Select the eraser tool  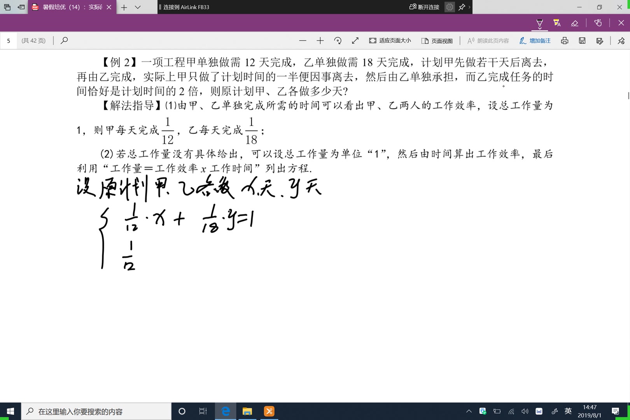click(x=575, y=23)
